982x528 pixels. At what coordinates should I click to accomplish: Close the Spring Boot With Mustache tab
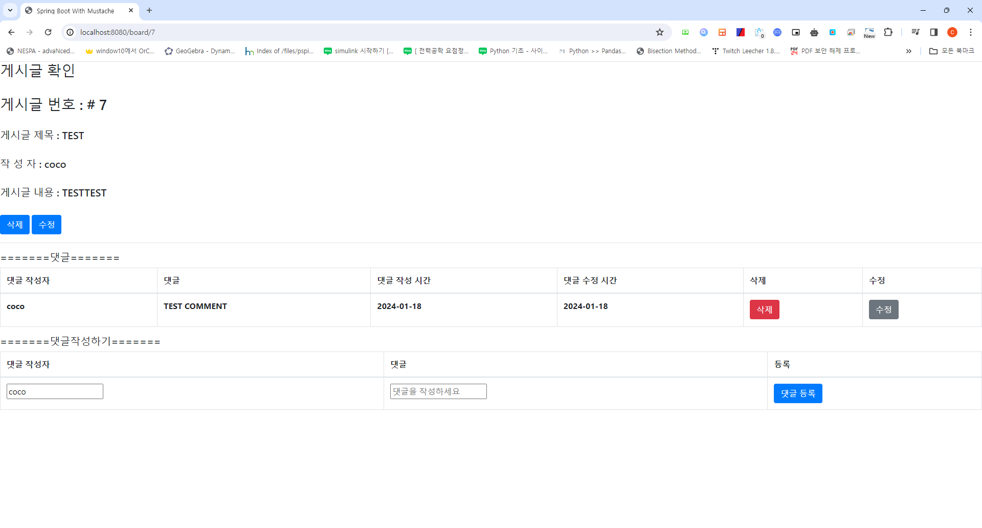pos(131,10)
